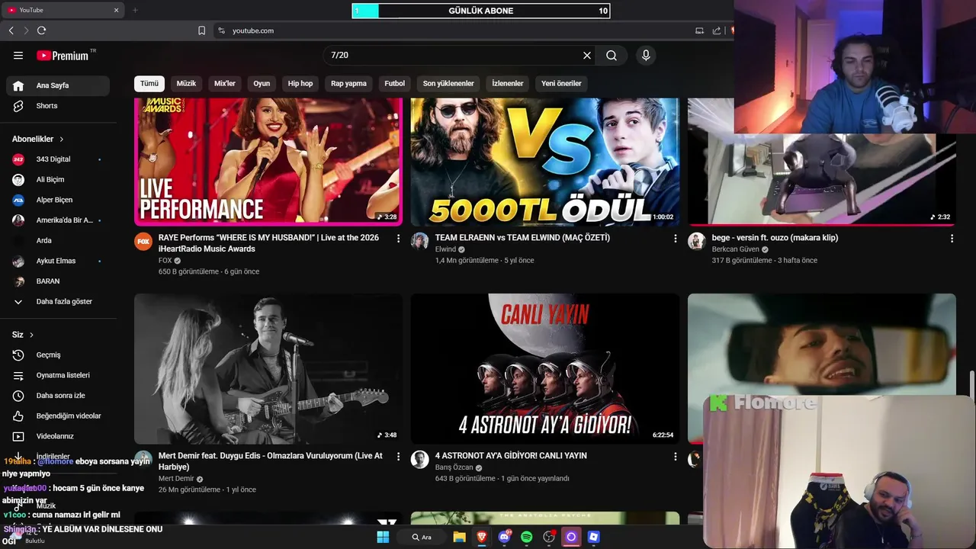The height and width of the screenshot is (549, 976).
Task: Open Spotify from the taskbar
Action: point(526,537)
